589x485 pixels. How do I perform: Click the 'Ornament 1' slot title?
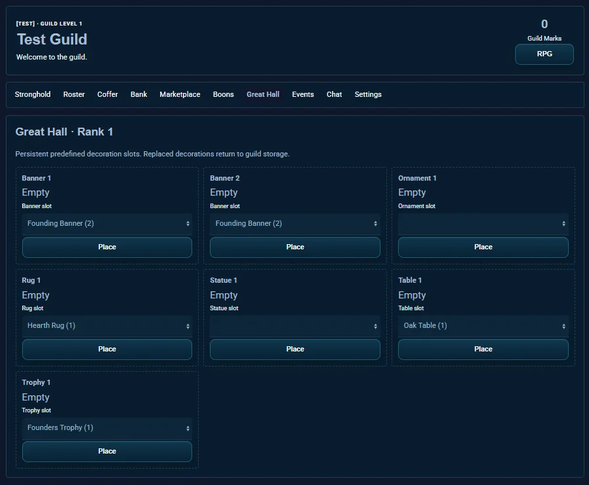[x=417, y=178]
